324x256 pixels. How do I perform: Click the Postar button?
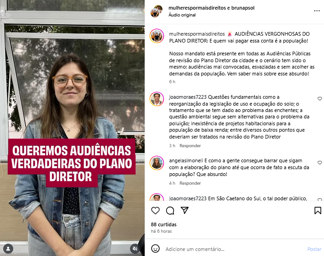pos(314,249)
